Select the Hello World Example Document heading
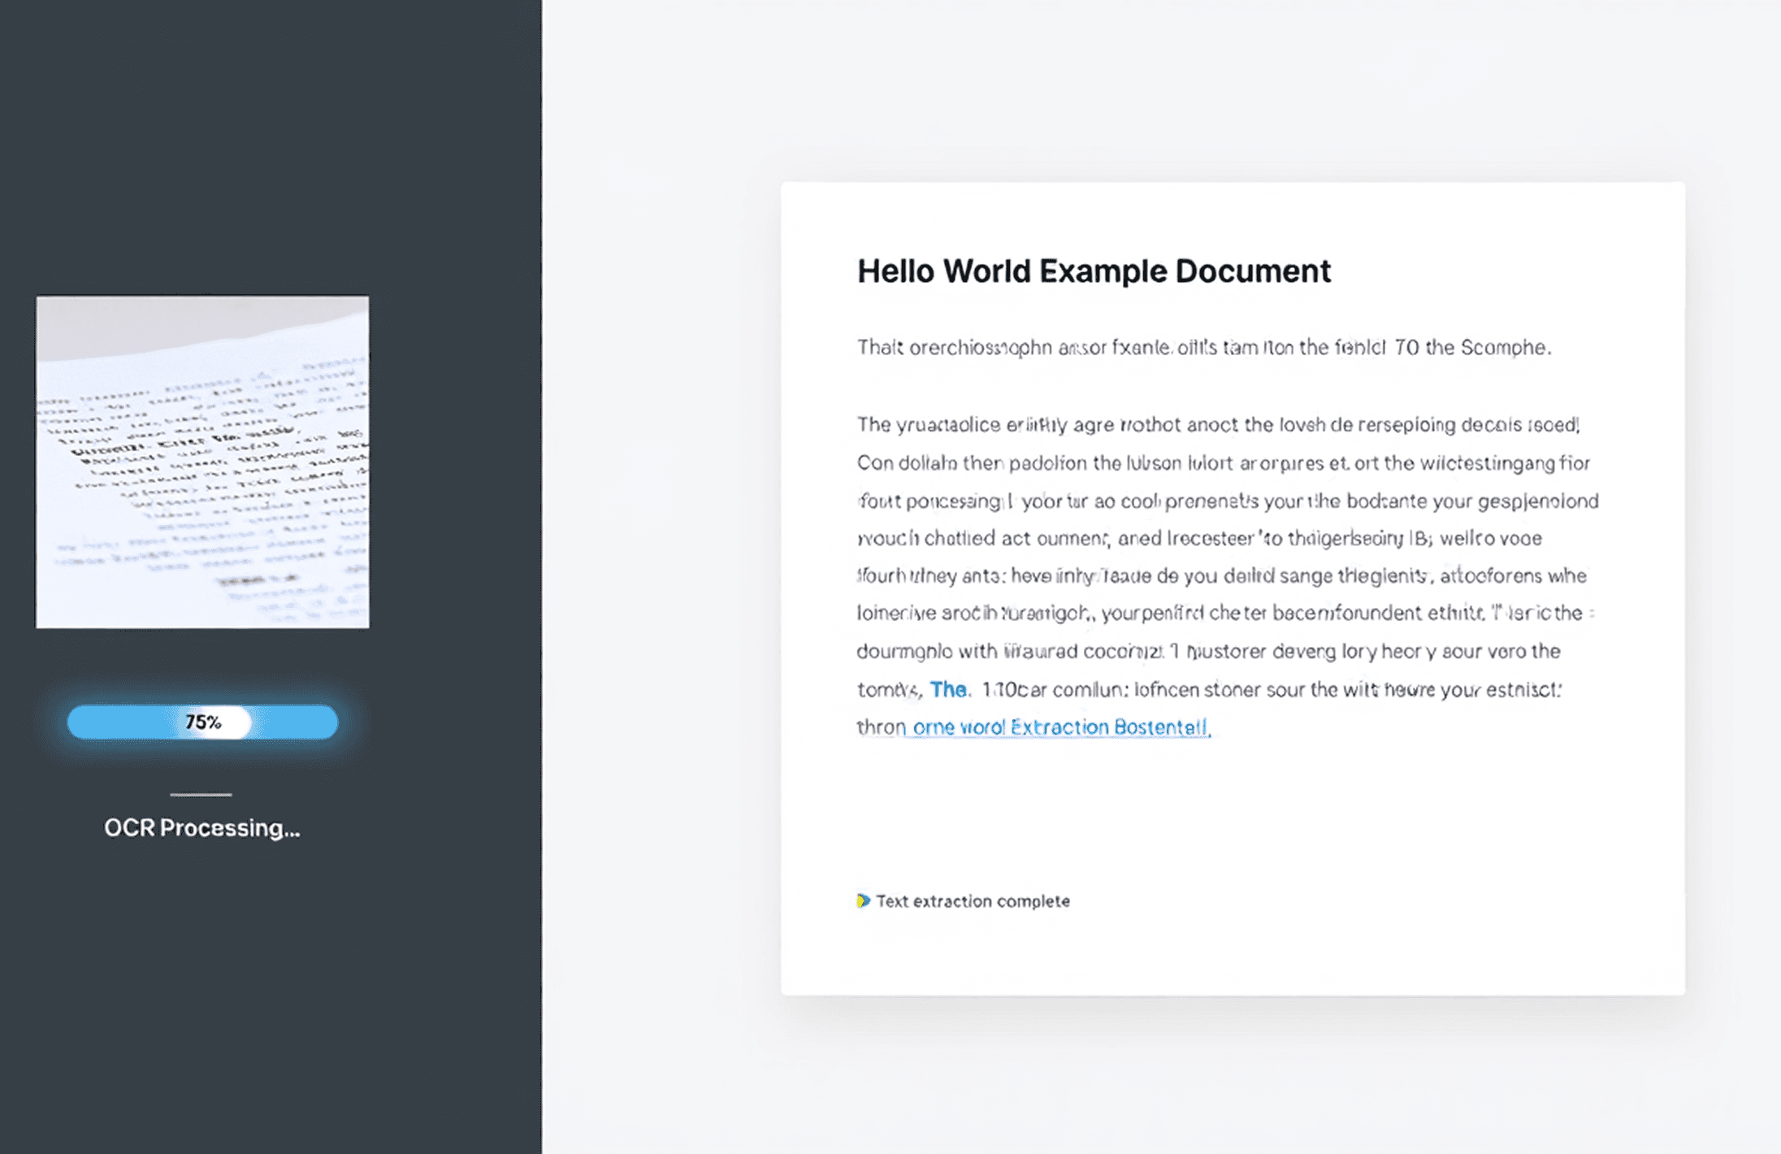1781x1154 pixels. 1094,271
